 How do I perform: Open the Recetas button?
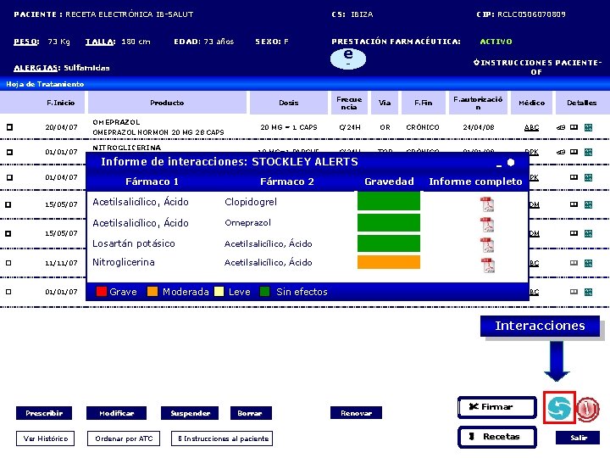(497, 437)
